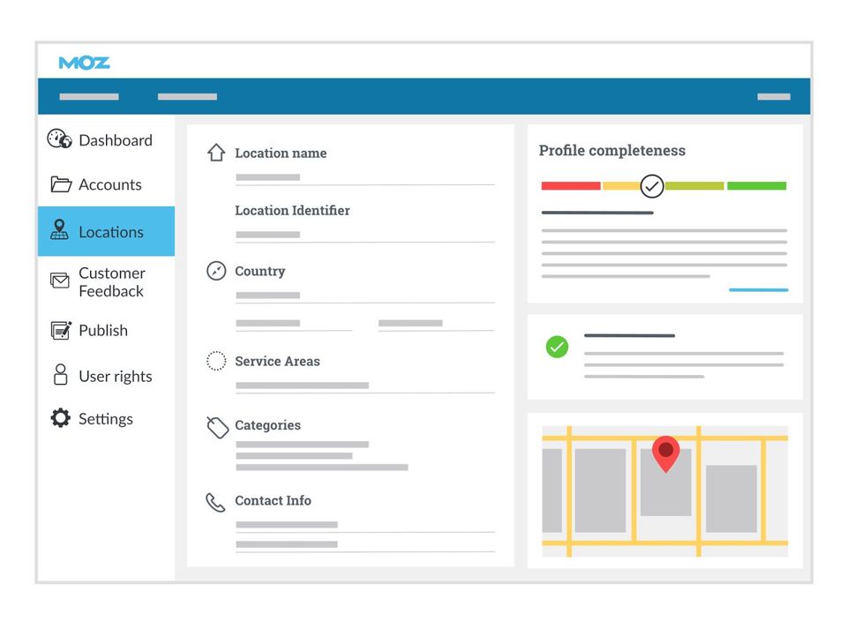
Task: Click the Country label
Action: pos(259,271)
